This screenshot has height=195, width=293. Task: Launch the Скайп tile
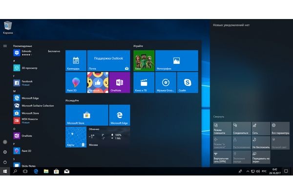188,82
